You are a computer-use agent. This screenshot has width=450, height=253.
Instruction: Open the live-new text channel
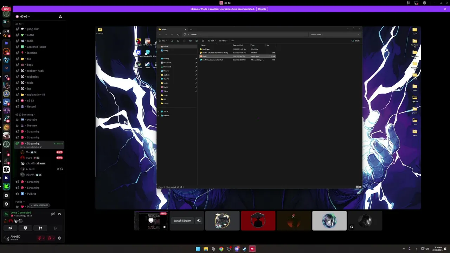tap(39, 125)
